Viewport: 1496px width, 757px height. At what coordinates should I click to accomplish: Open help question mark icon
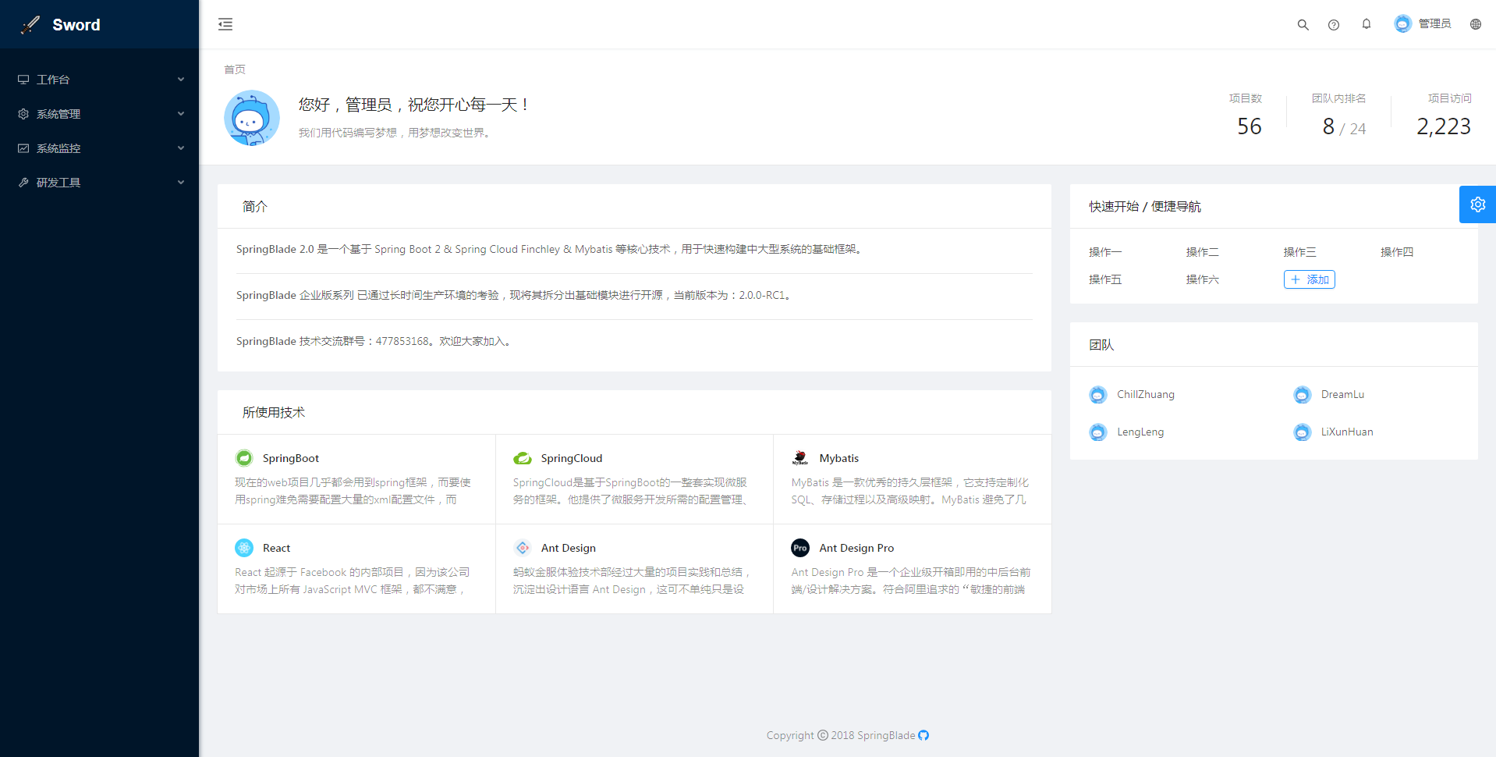pyautogui.click(x=1334, y=25)
